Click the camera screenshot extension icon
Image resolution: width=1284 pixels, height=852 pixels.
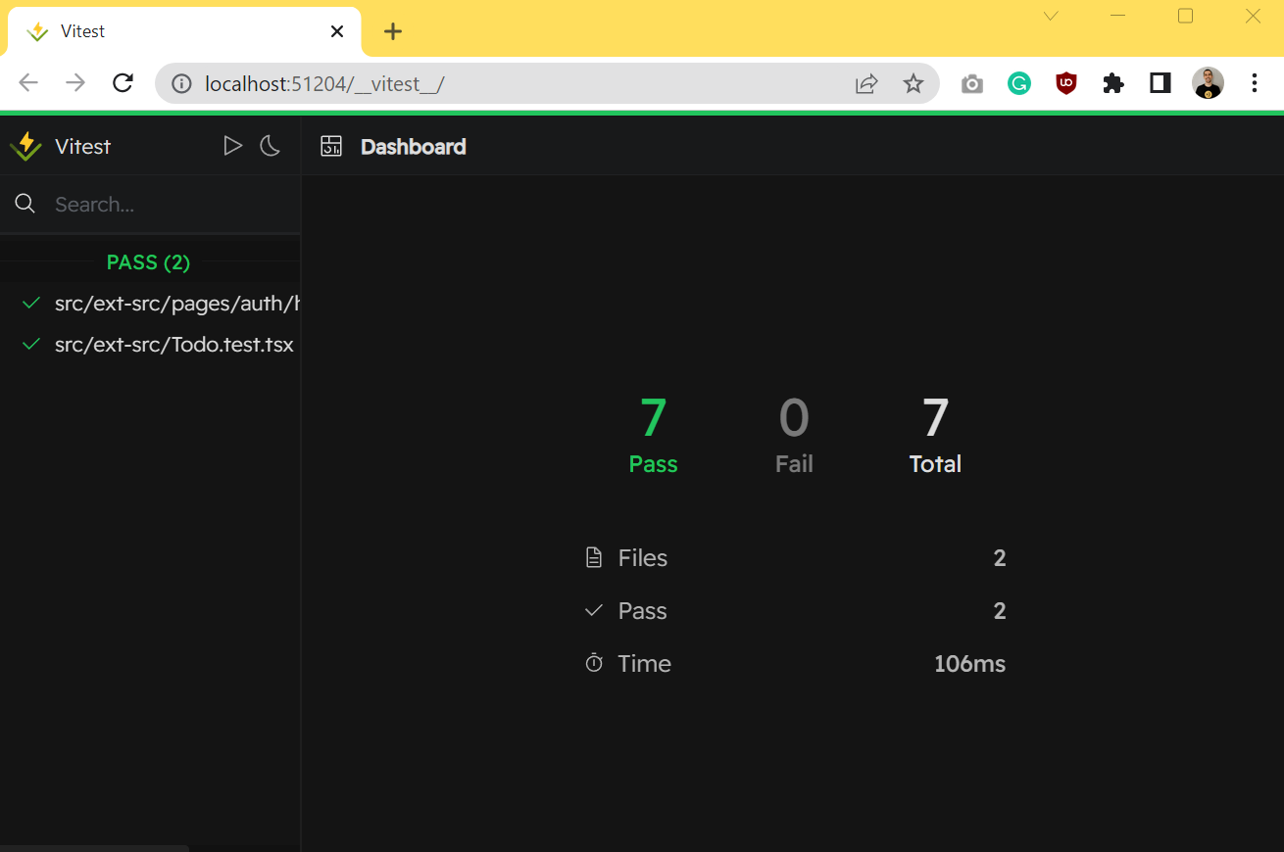(971, 83)
